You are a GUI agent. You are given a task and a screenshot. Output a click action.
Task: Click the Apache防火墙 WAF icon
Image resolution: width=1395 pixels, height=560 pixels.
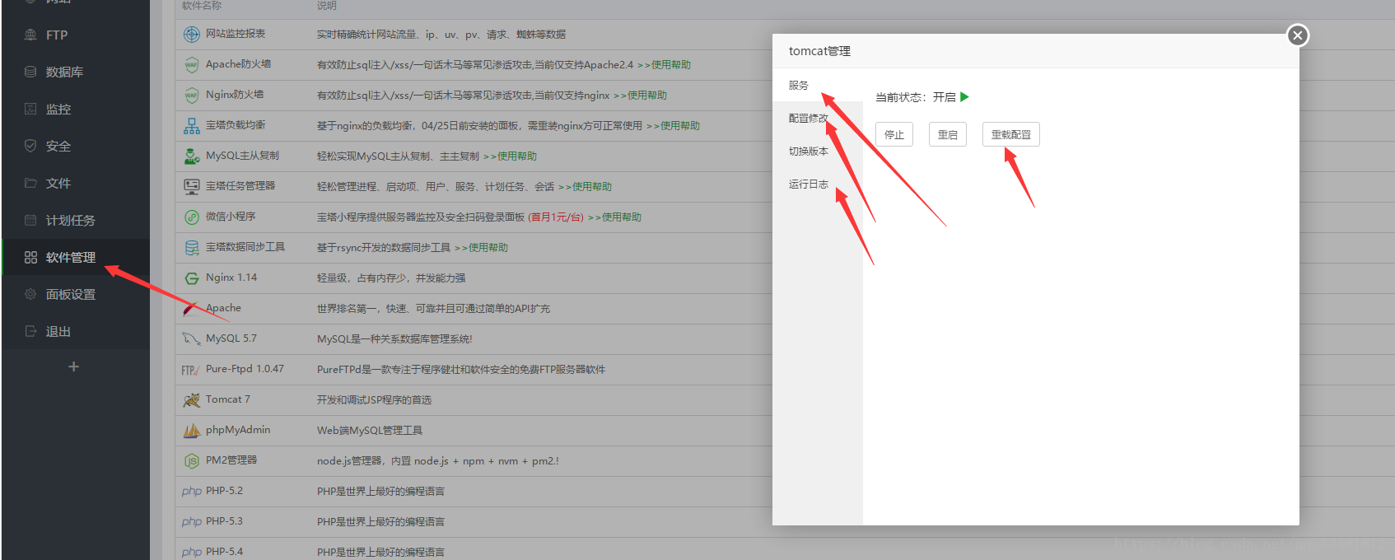[x=192, y=64]
